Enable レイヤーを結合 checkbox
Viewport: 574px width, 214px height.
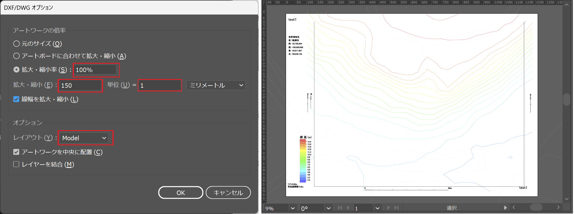click(x=16, y=164)
